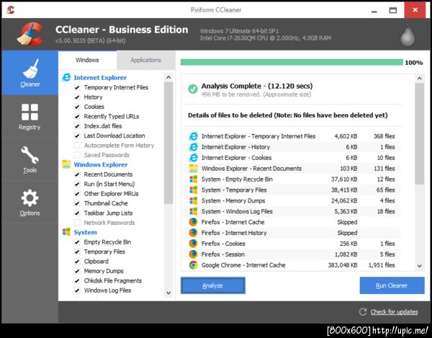
Task: Click the Windows Explorer folder category icon
Action: click(66, 164)
